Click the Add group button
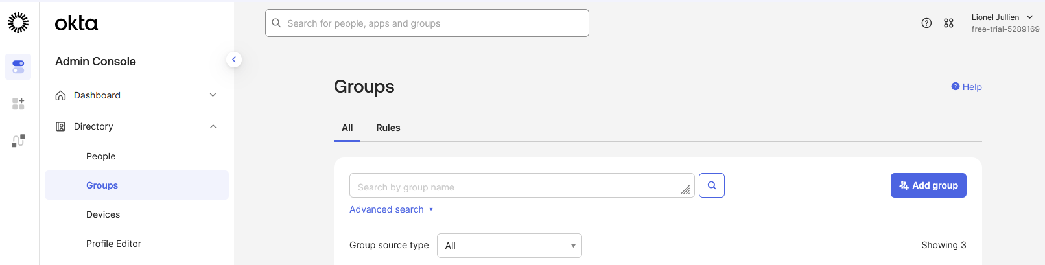 pyautogui.click(x=928, y=185)
